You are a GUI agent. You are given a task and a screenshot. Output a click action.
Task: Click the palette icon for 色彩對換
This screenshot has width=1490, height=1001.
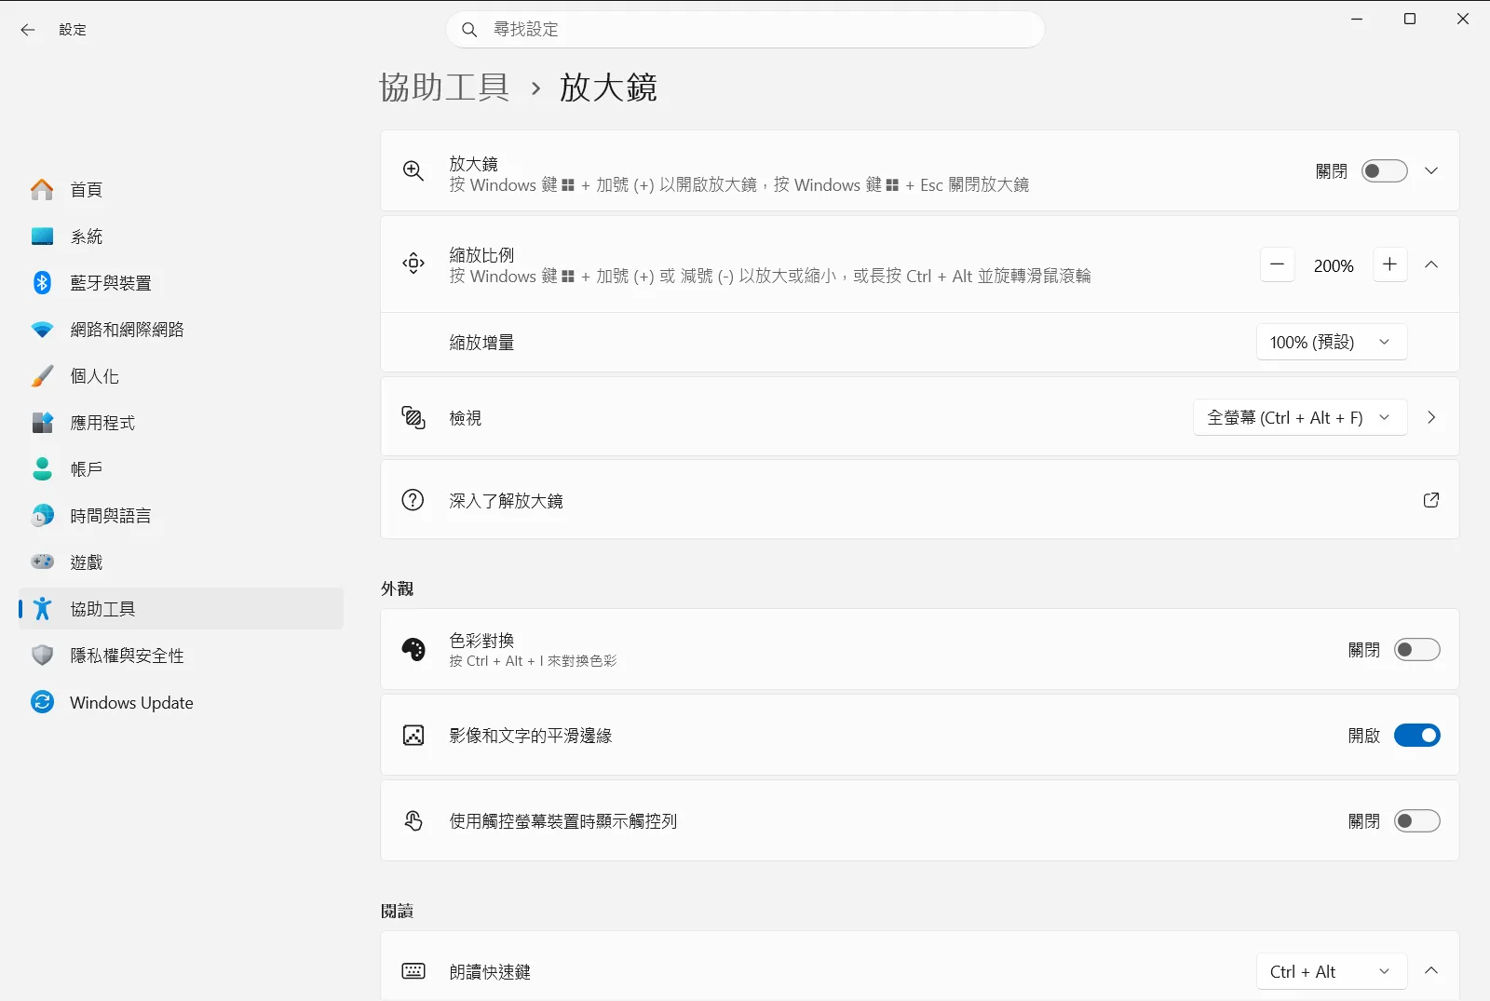(413, 649)
